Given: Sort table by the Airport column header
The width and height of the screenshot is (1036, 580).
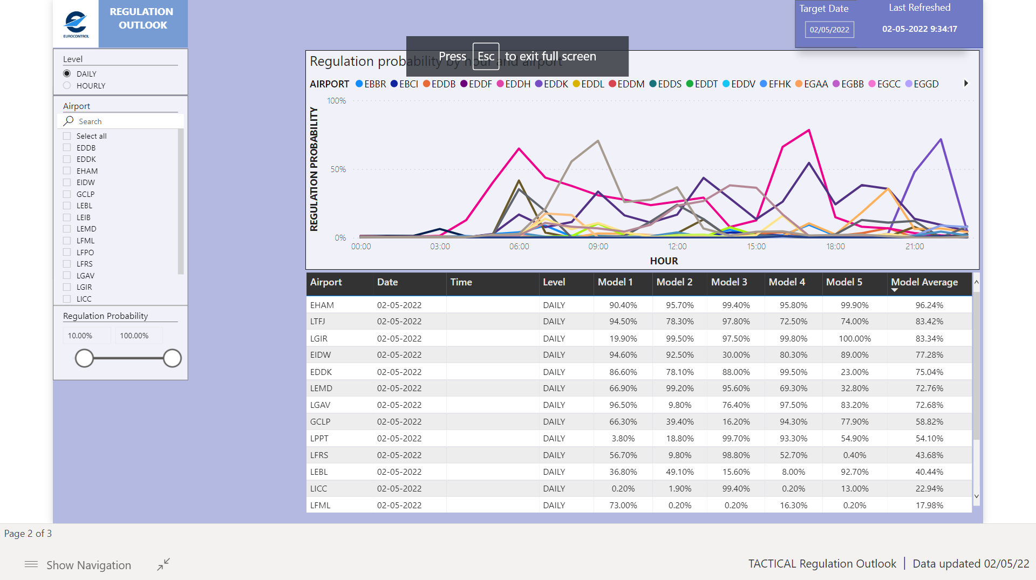Looking at the screenshot, I should [x=326, y=282].
